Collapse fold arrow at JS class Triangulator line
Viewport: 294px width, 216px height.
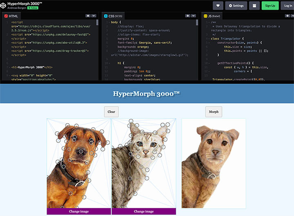[209, 39]
